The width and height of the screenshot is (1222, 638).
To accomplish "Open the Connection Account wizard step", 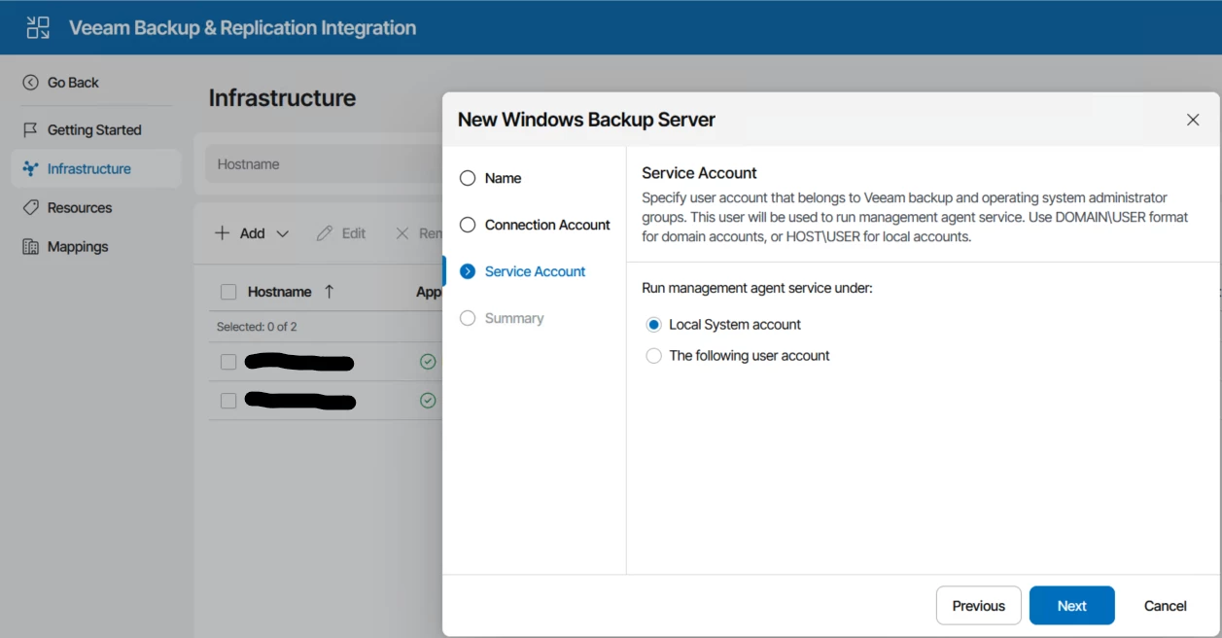I will click(x=468, y=225).
